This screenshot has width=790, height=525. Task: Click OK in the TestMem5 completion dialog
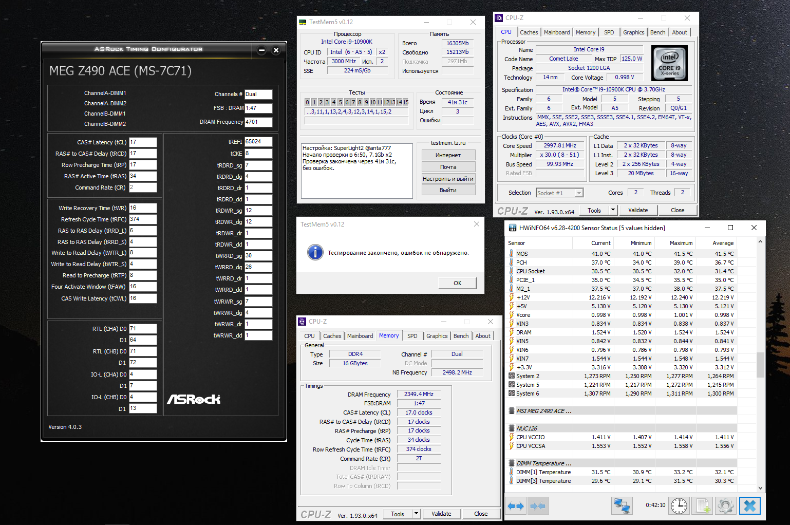coord(457,283)
